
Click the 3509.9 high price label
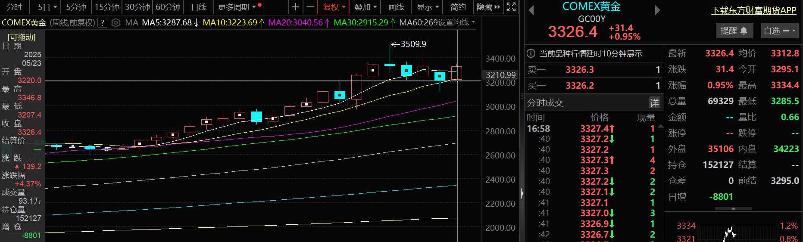[413, 44]
